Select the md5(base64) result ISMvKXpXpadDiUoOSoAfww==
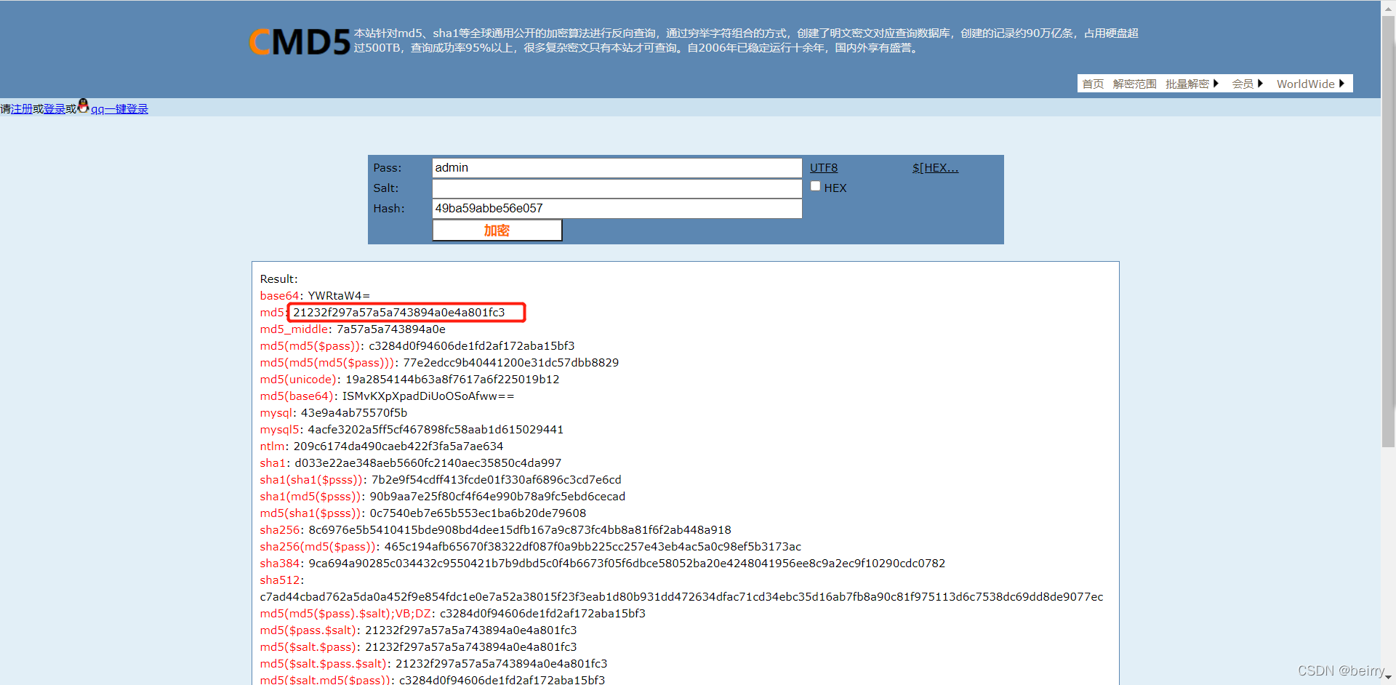This screenshot has height=685, width=1396. click(428, 396)
